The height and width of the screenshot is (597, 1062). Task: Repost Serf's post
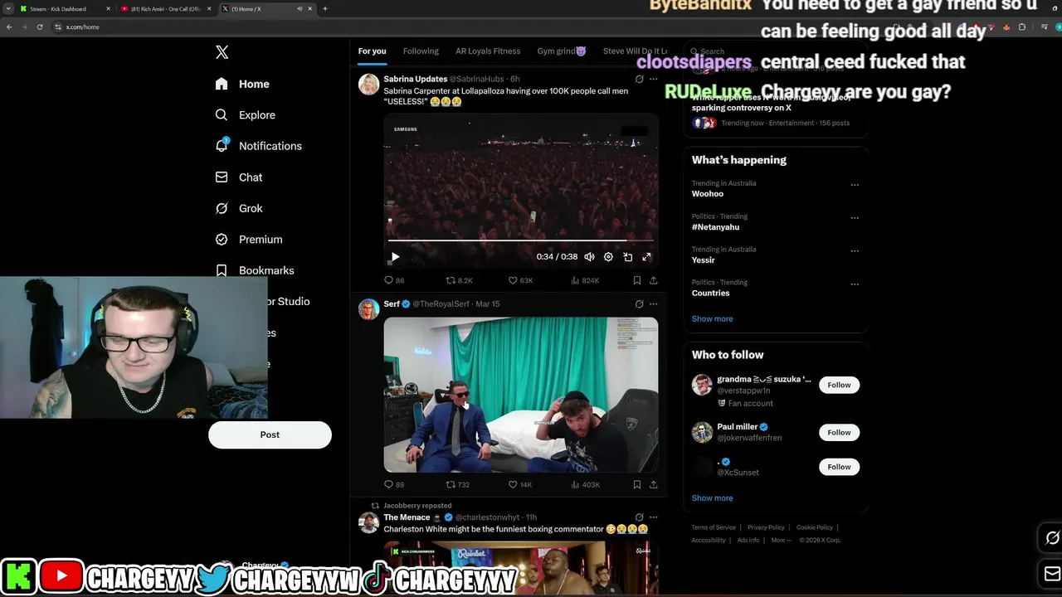click(458, 484)
